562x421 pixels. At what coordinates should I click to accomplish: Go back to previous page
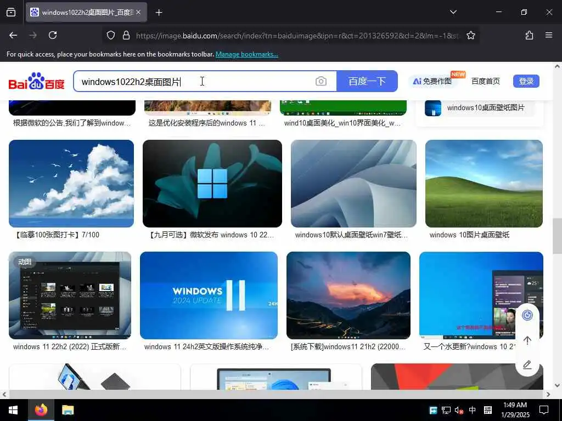click(13, 35)
